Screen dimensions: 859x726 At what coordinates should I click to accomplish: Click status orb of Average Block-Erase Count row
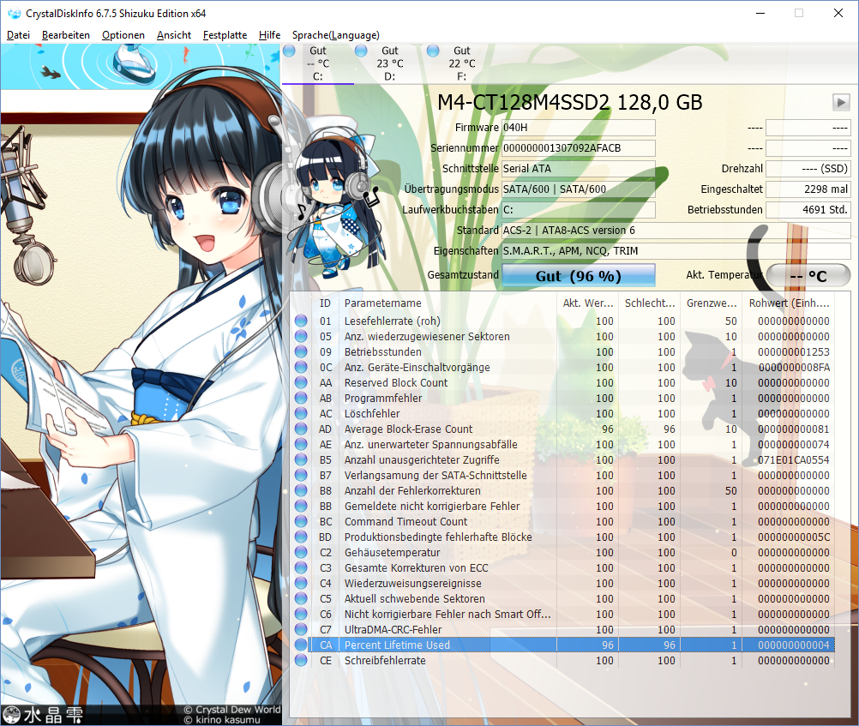pyautogui.click(x=301, y=429)
